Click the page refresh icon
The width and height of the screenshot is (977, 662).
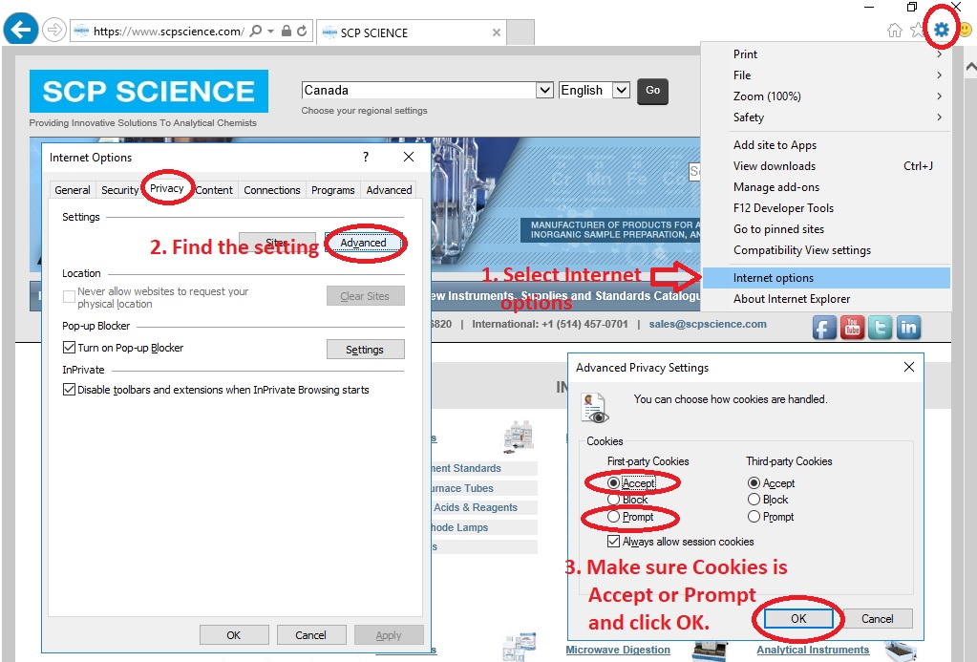(x=302, y=31)
